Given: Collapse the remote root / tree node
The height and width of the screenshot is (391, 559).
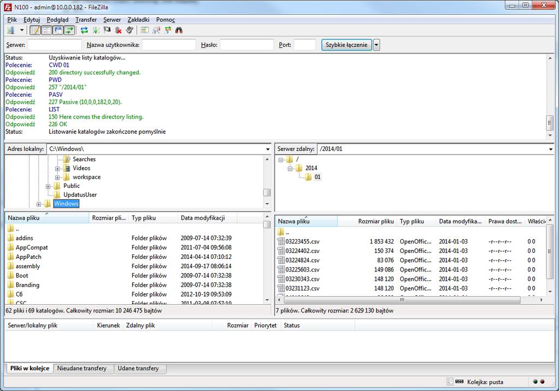Looking at the screenshot, I should coord(281,159).
